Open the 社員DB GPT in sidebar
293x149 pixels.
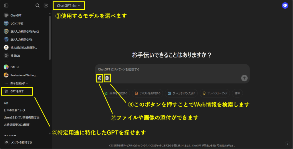pos(15,55)
